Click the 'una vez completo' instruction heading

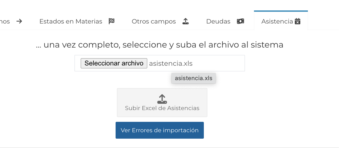pyautogui.click(x=160, y=45)
